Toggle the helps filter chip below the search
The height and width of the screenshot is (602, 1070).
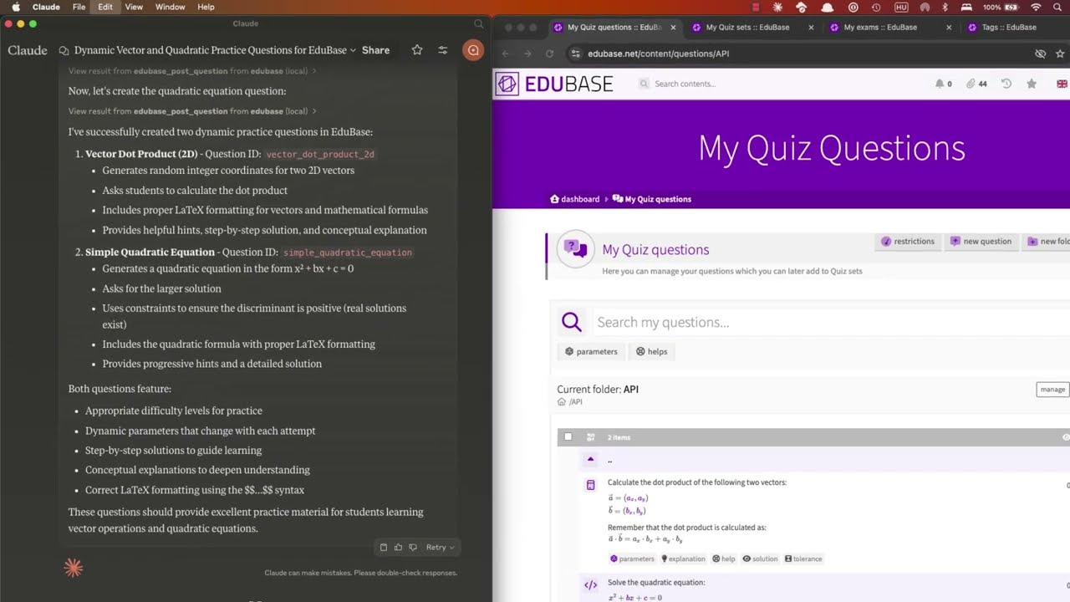[651, 351]
